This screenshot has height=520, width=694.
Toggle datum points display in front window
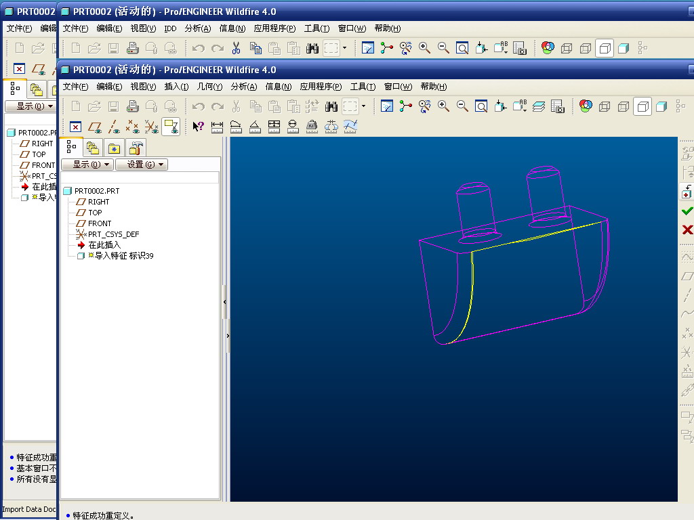tap(132, 127)
